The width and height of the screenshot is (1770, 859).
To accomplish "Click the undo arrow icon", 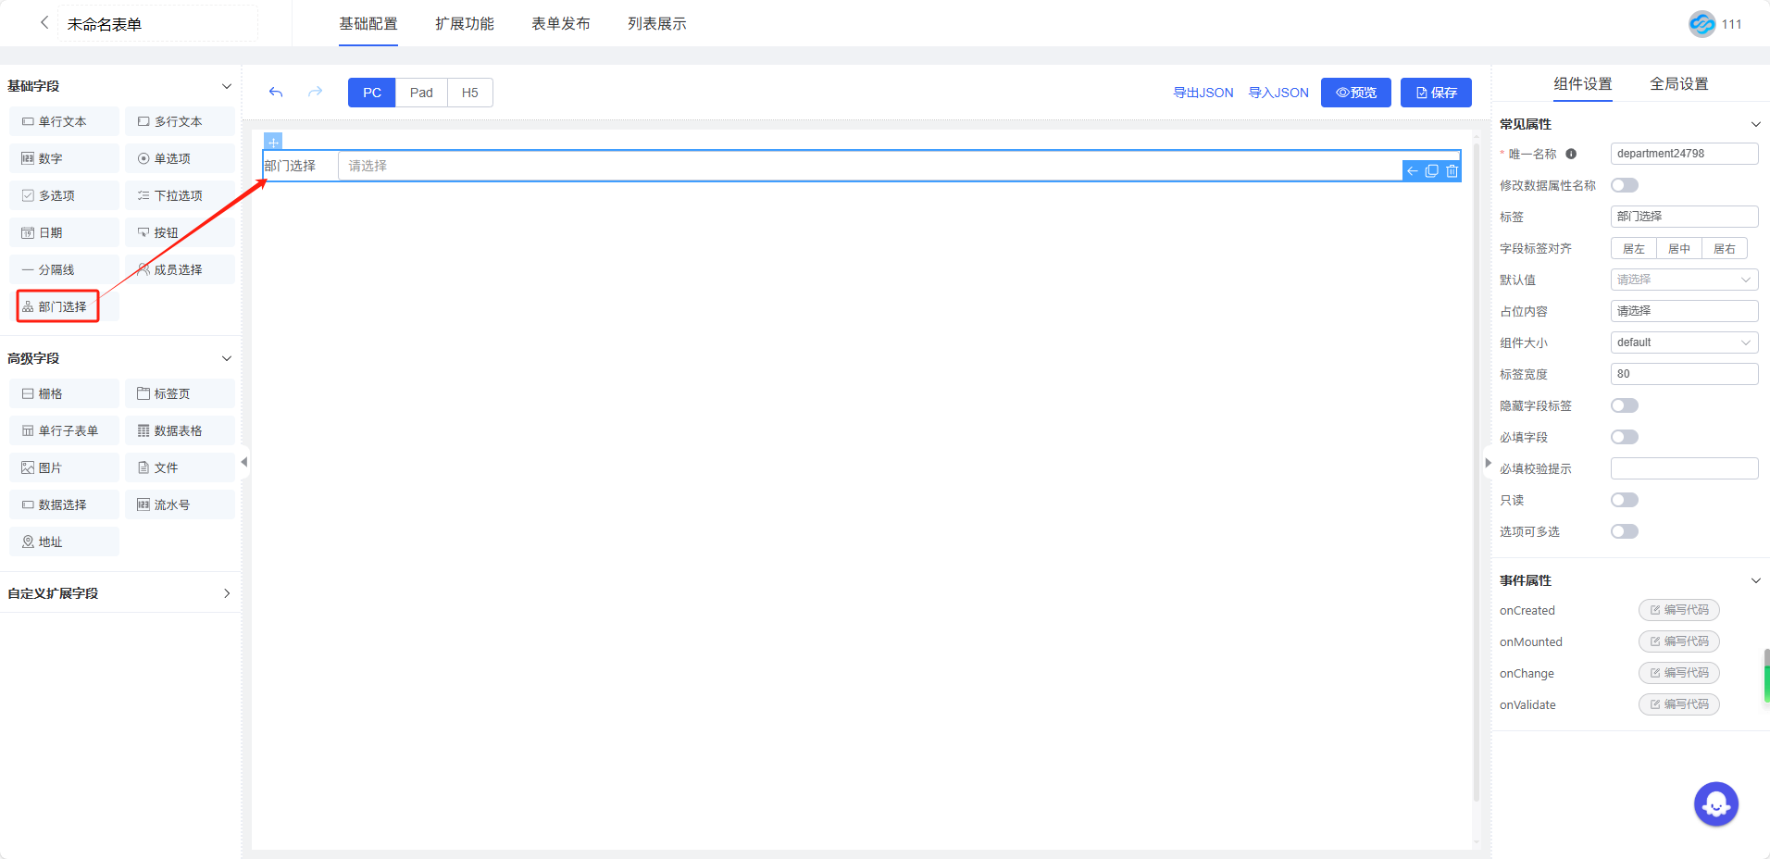I will [276, 93].
